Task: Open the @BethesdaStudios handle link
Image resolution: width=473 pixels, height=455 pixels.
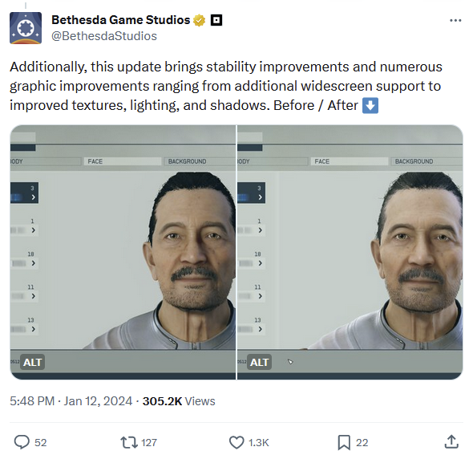Action: tap(104, 36)
